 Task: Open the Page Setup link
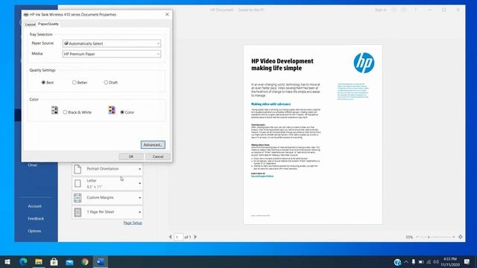133,223
